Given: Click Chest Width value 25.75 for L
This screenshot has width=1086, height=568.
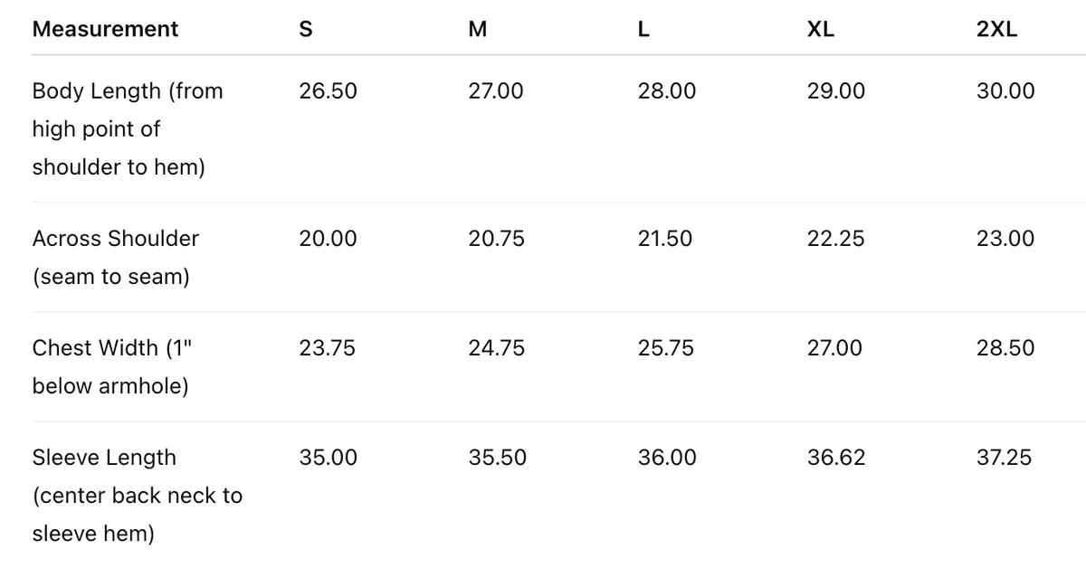Looking at the screenshot, I should point(666,348).
